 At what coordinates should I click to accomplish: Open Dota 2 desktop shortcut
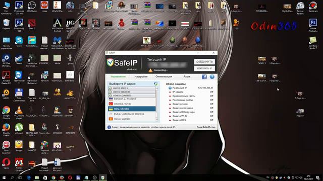click(x=32, y=24)
